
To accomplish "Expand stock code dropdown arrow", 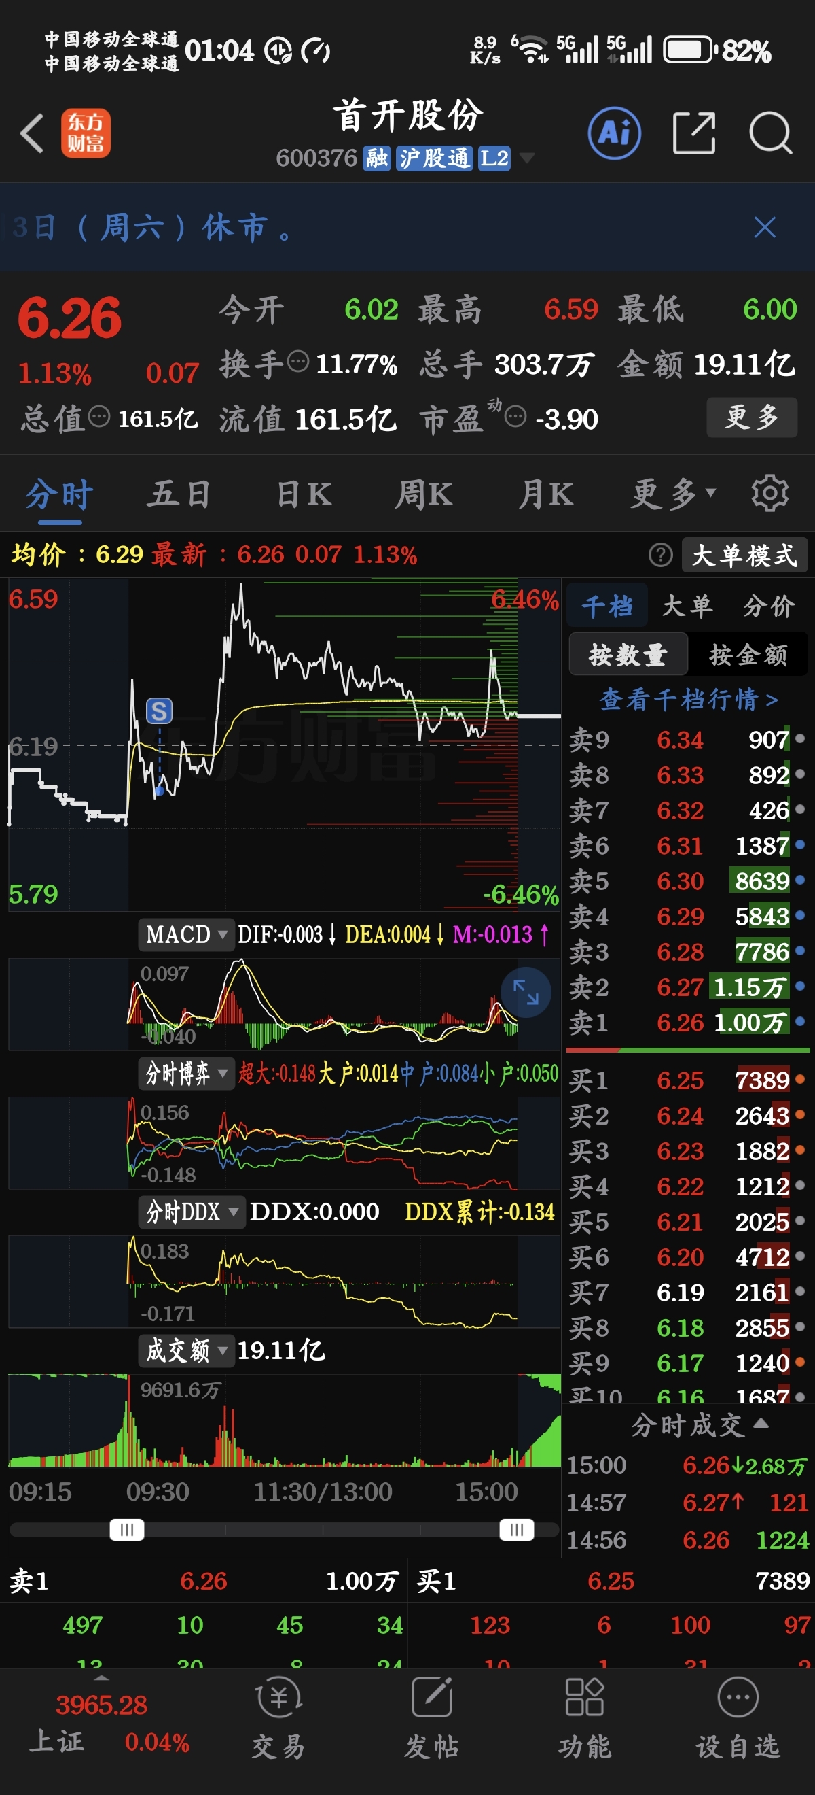I will click(x=527, y=158).
